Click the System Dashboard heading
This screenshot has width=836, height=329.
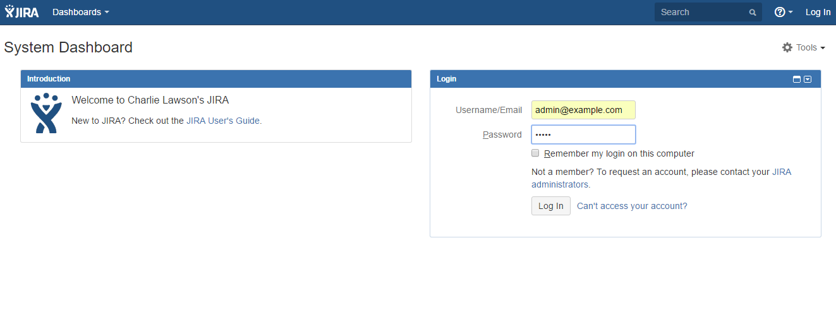click(68, 47)
